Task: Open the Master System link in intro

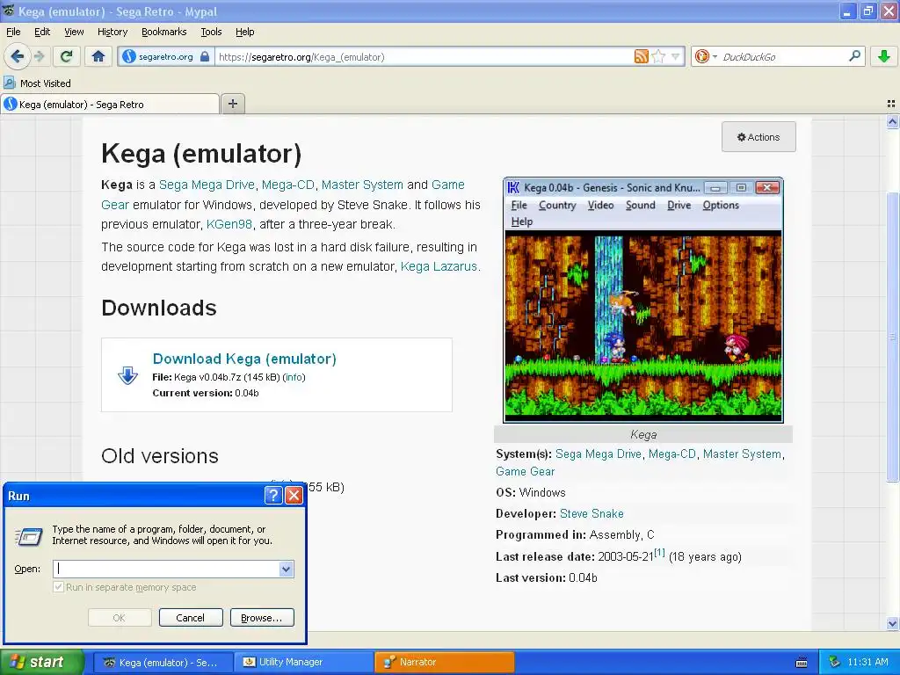Action: [x=362, y=185]
